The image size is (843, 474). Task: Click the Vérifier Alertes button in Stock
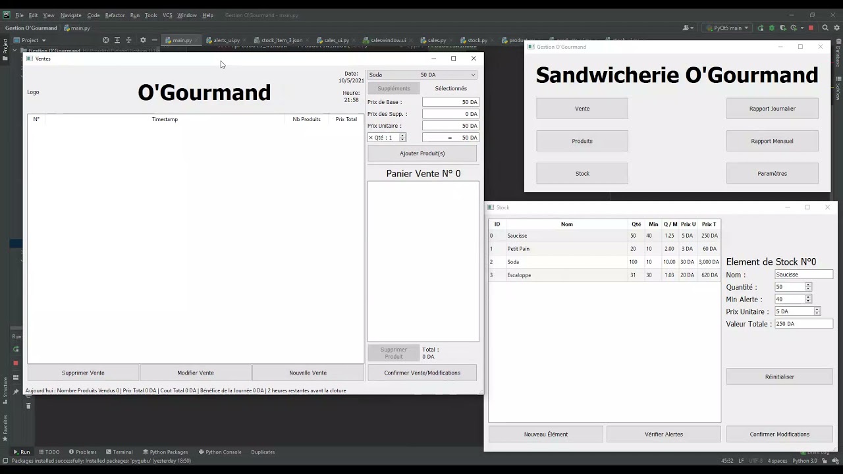pyautogui.click(x=663, y=434)
